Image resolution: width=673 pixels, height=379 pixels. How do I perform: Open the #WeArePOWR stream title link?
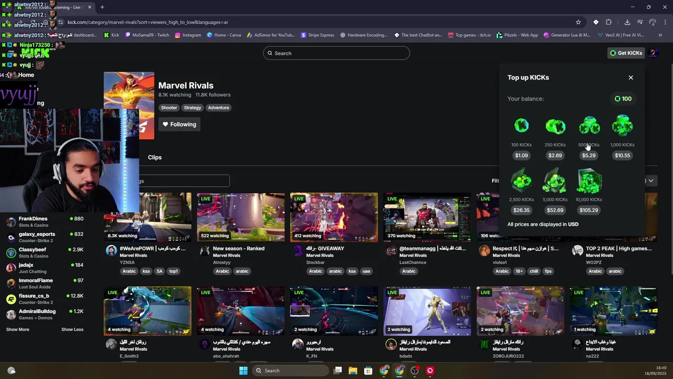[152, 248]
